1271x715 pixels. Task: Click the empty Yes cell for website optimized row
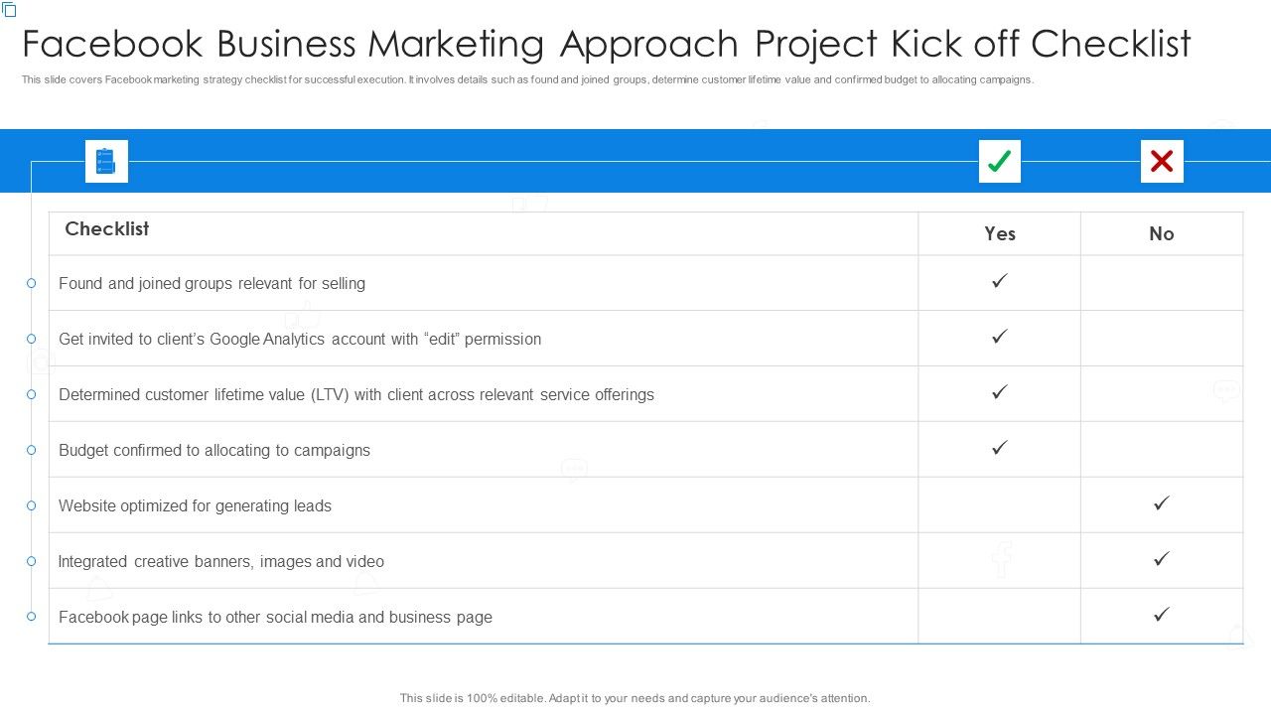[x=1000, y=504]
